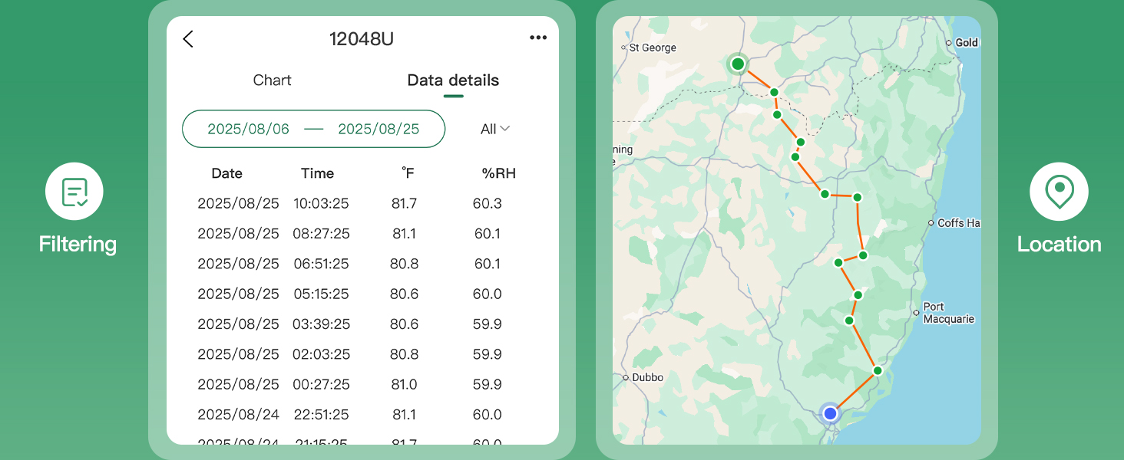Select the Data details tab

pyautogui.click(x=453, y=80)
